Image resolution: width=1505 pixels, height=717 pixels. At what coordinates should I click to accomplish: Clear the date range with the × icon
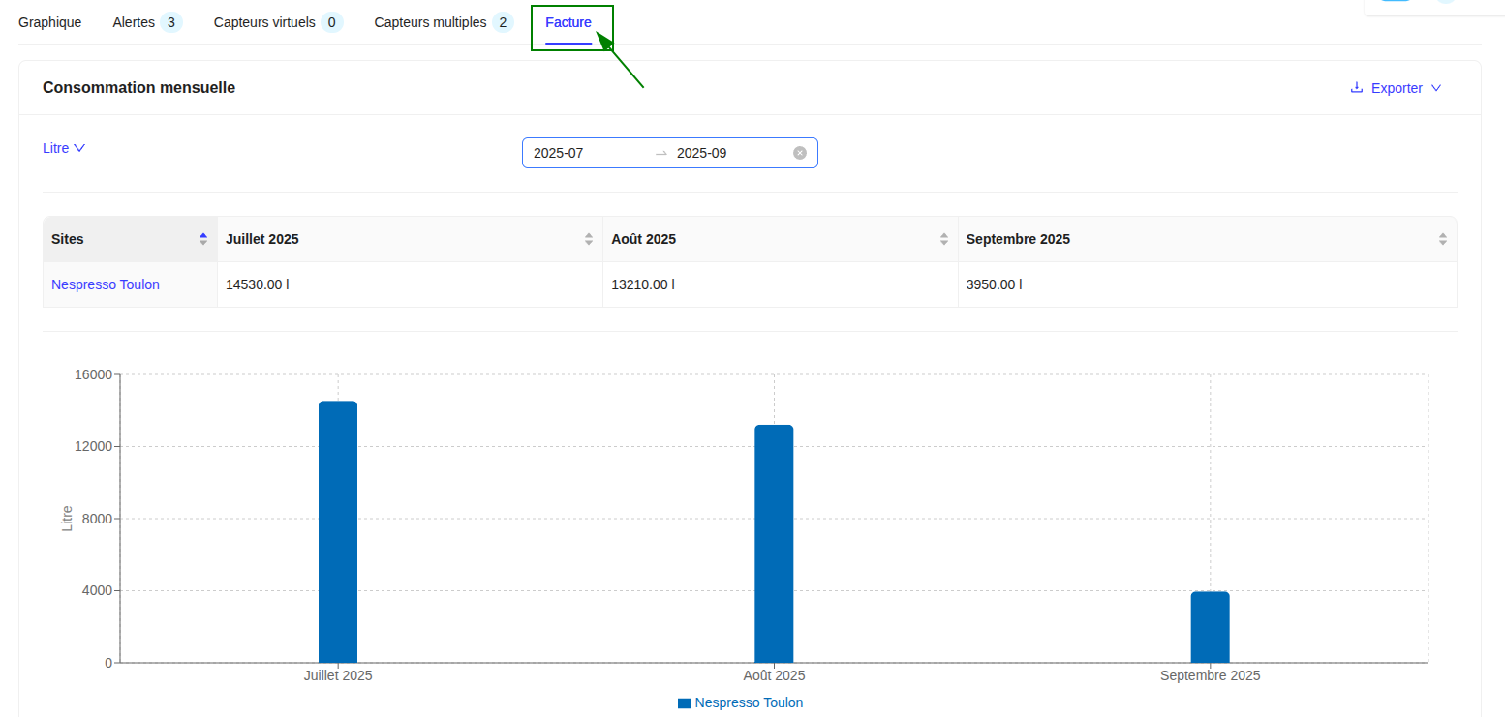click(x=800, y=152)
